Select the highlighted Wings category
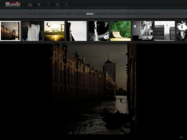The height and width of the screenshot is (140, 187). 90,14
